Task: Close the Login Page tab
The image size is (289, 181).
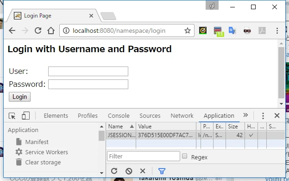Action: pyautogui.click(x=91, y=16)
